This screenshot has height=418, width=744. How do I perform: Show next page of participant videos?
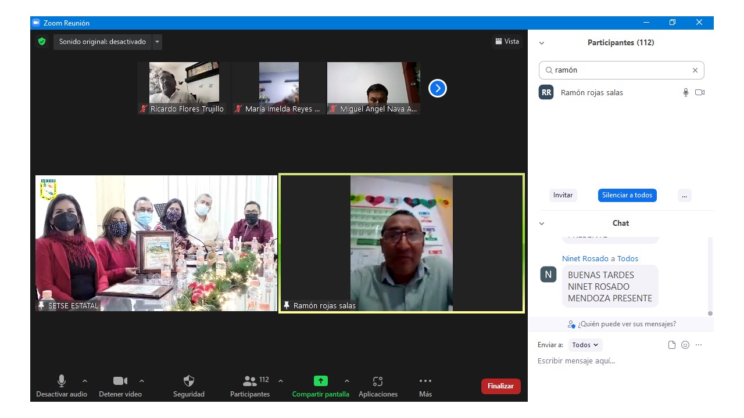coord(438,88)
